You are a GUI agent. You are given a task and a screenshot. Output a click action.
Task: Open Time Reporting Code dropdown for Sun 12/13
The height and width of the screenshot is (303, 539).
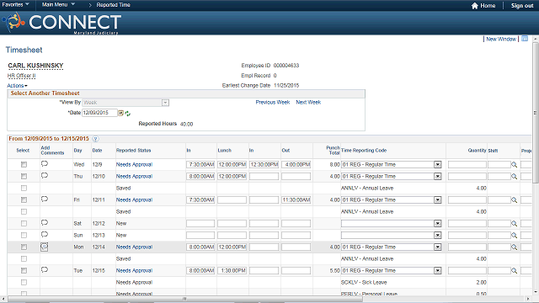tap(438, 236)
